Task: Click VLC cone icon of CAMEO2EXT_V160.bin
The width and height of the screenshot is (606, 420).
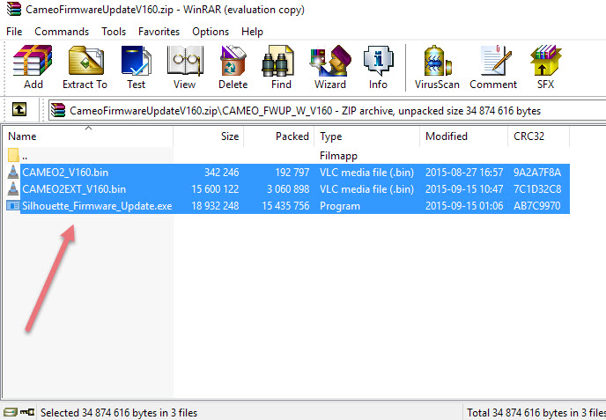Action: click(x=13, y=188)
